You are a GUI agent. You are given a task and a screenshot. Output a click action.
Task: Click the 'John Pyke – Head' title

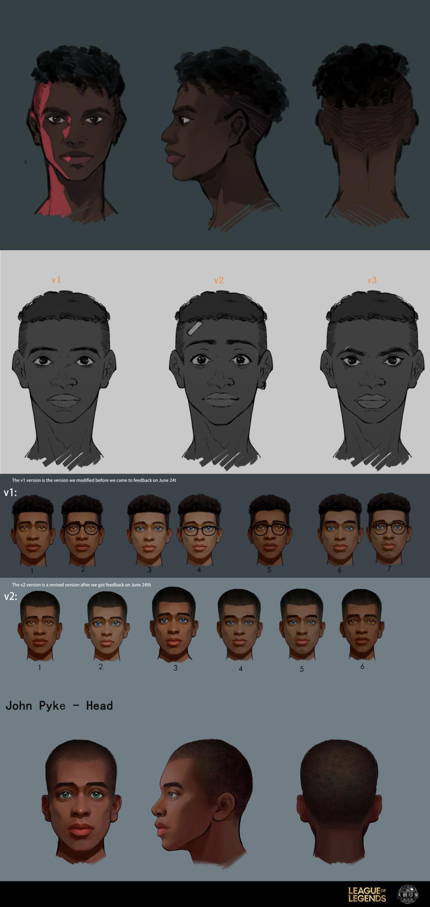click(59, 706)
